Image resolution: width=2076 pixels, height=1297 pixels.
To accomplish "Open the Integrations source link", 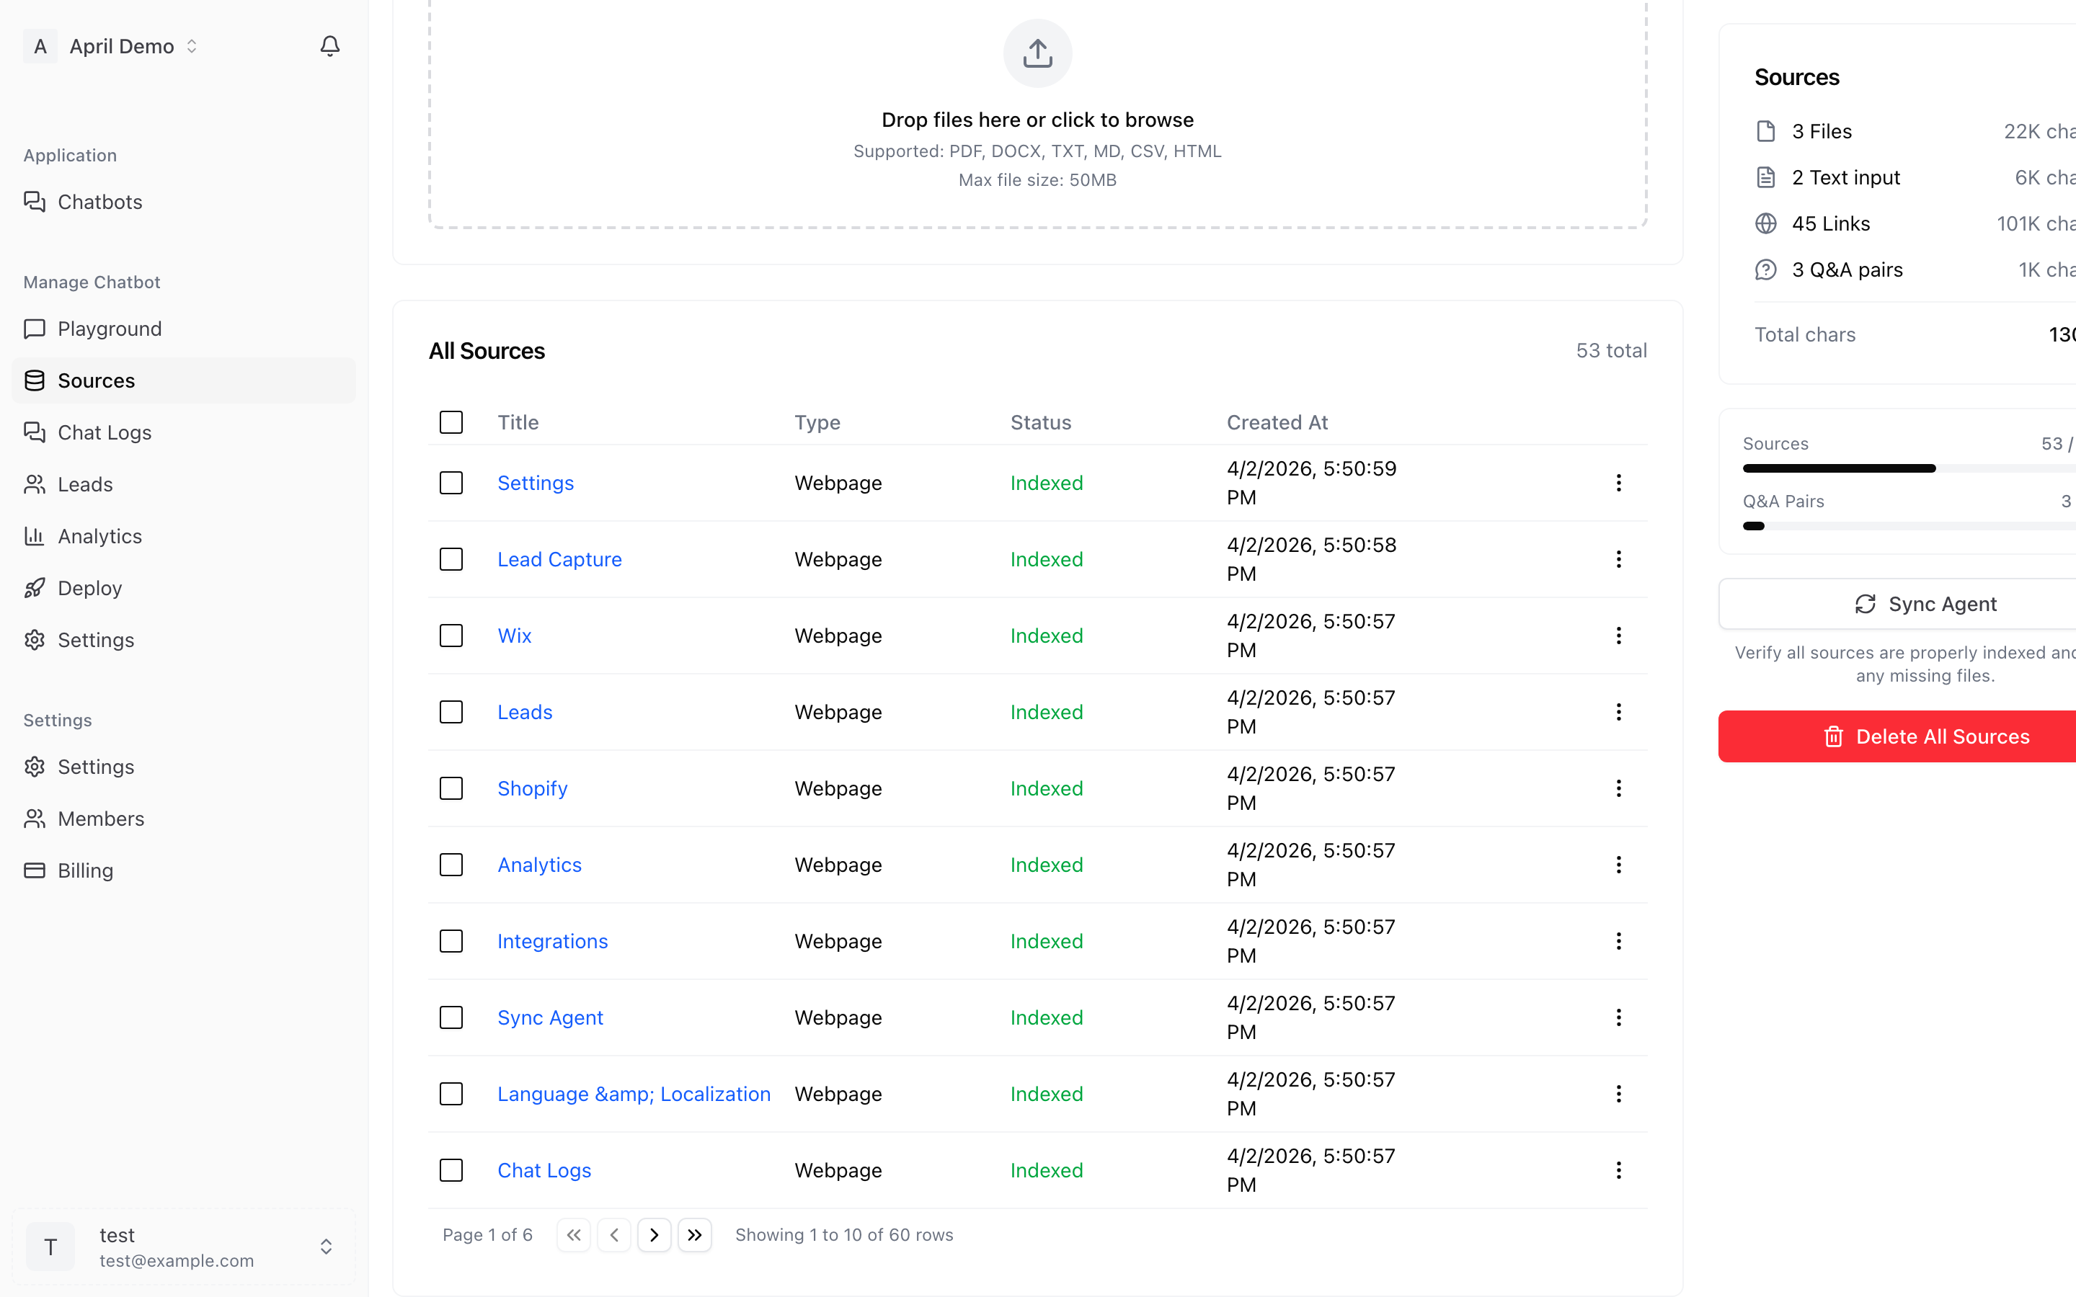I will 552,941.
